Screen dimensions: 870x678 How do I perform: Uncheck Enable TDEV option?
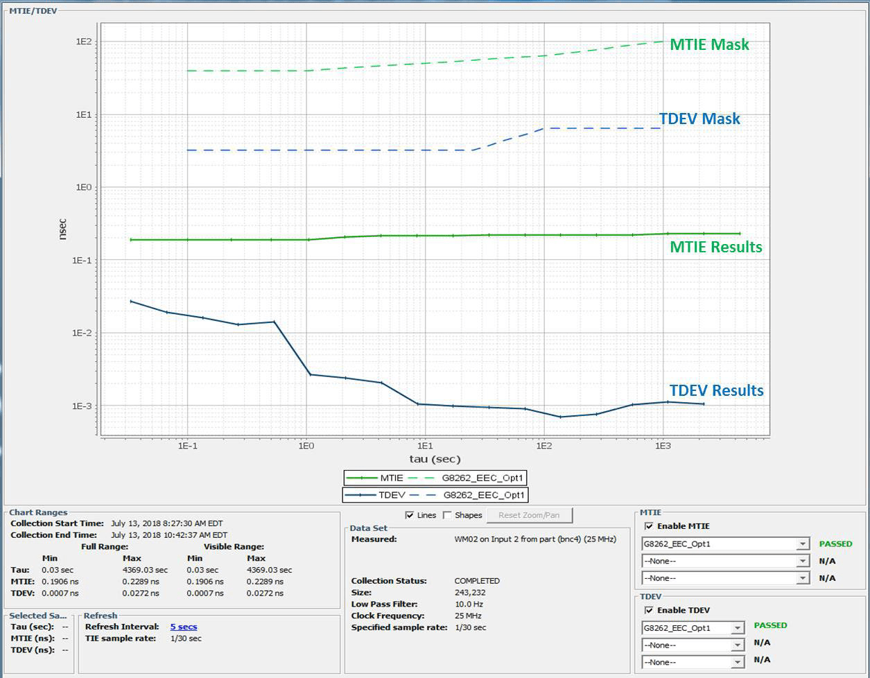pyautogui.click(x=649, y=610)
